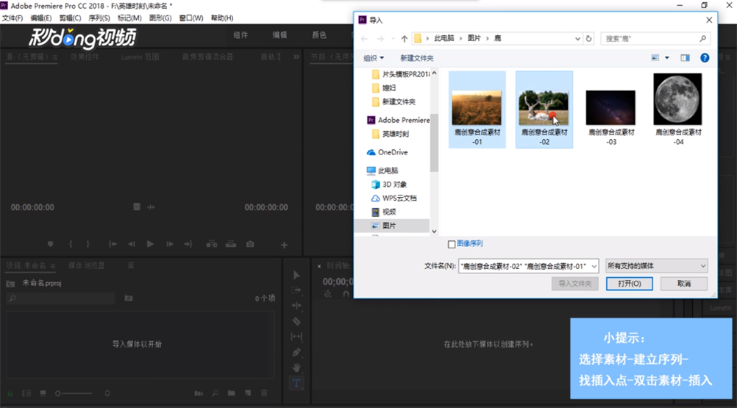Select the Razor tool in Premiere
Screen dimensions: 737x408
pyautogui.click(x=296, y=321)
